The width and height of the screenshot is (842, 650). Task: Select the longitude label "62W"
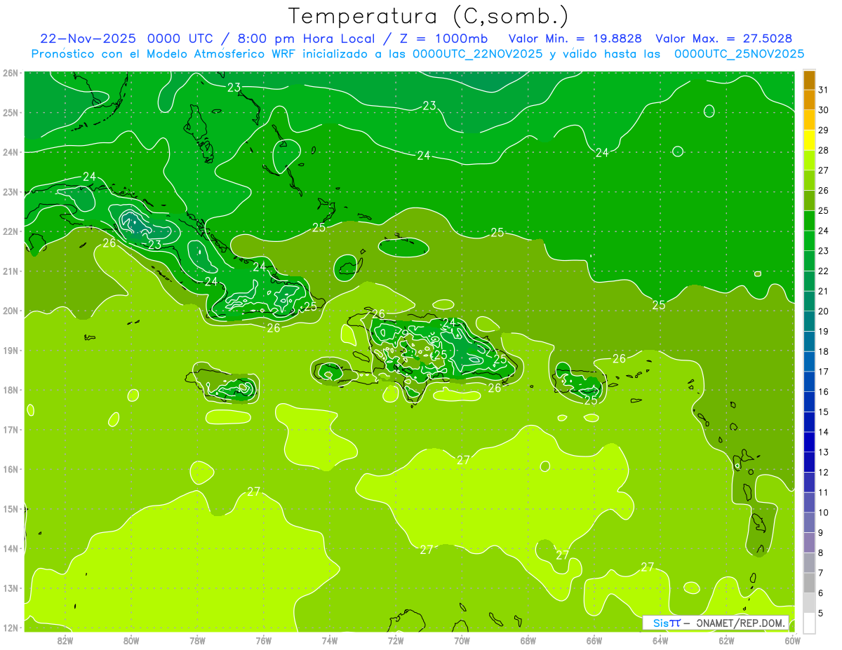pyautogui.click(x=726, y=639)
